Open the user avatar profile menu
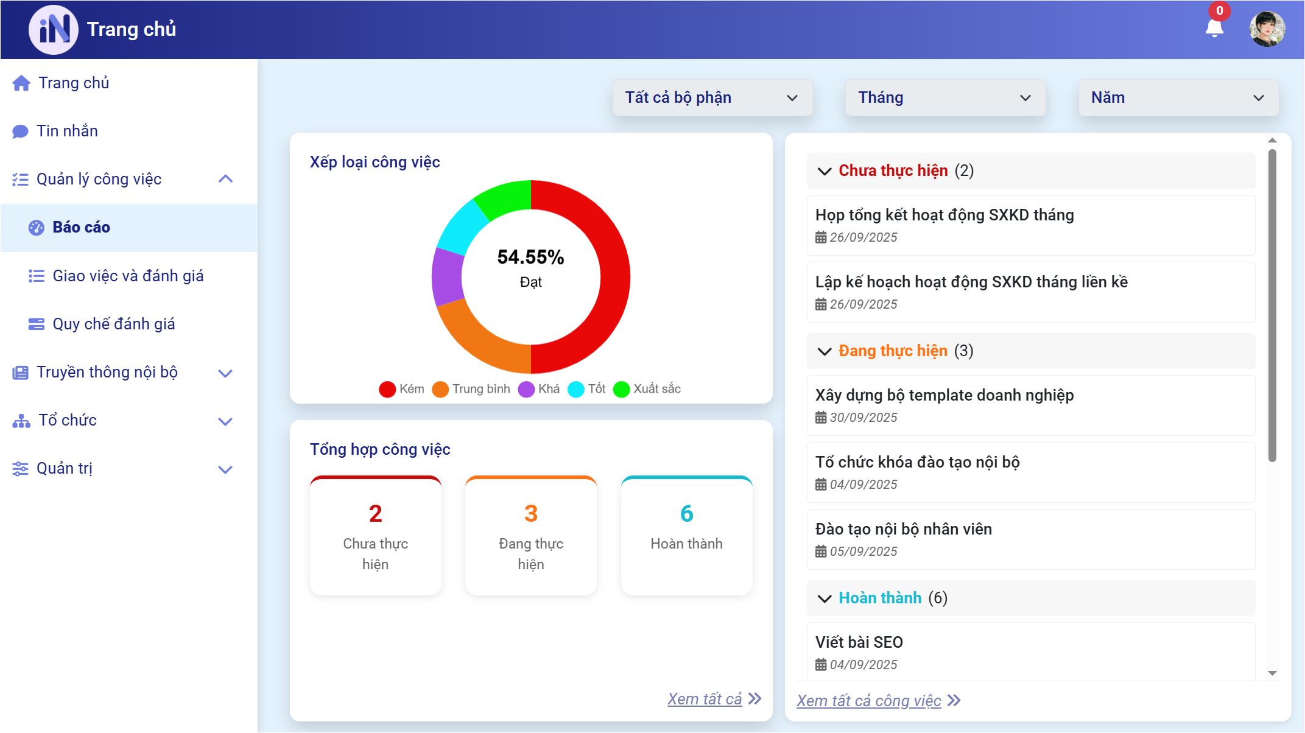The height and width of the screenshot is (733, 1305). tap(1267, 29)
